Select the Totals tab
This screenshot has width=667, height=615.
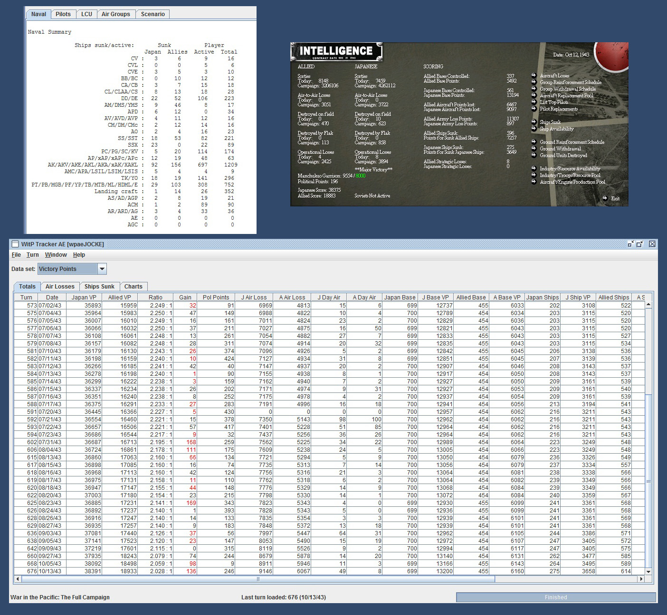(x=27, y=287)
